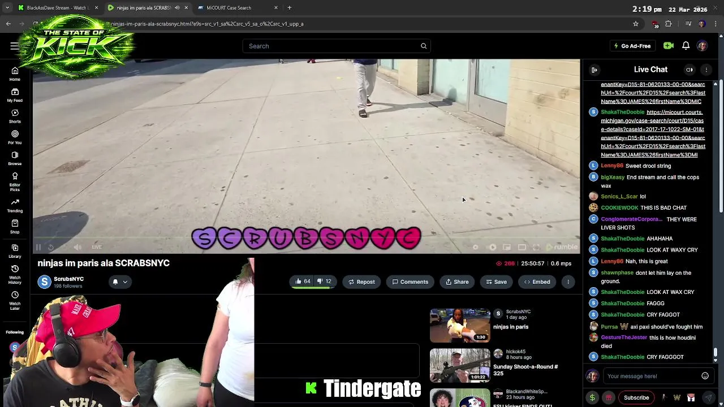Toggle fullscreen in video player
The image size is (724, 407).
(536, 247)
